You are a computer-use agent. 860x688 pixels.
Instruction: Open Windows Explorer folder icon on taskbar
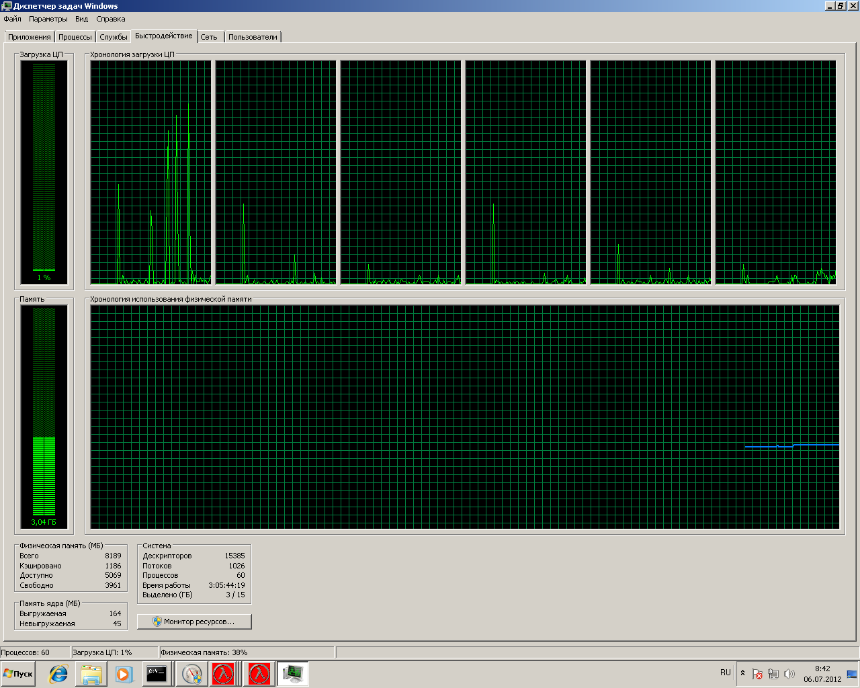(x=91, y=674)
